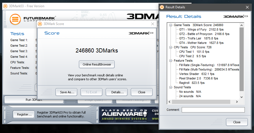Select Vertex Shader result row
This screenshot has height=133, width=254.
(x=197, y=74)
